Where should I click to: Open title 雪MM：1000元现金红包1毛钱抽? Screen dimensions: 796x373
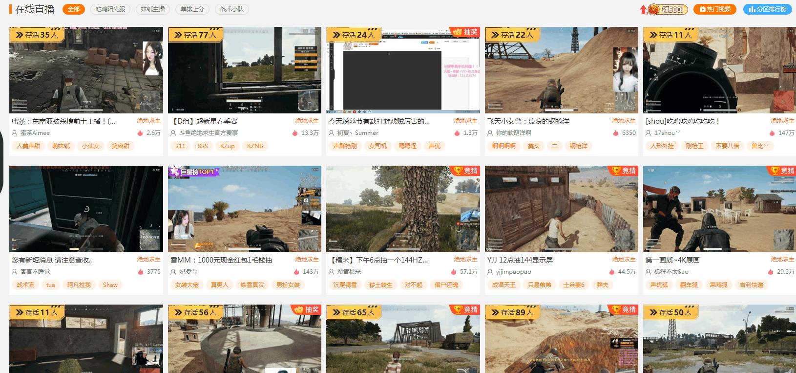click(x=221, y=260)
